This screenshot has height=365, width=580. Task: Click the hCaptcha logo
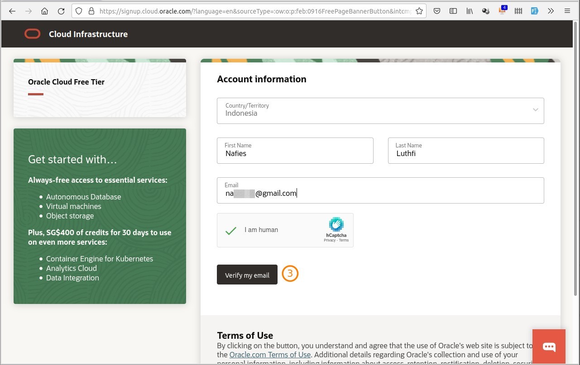[336, 224]
